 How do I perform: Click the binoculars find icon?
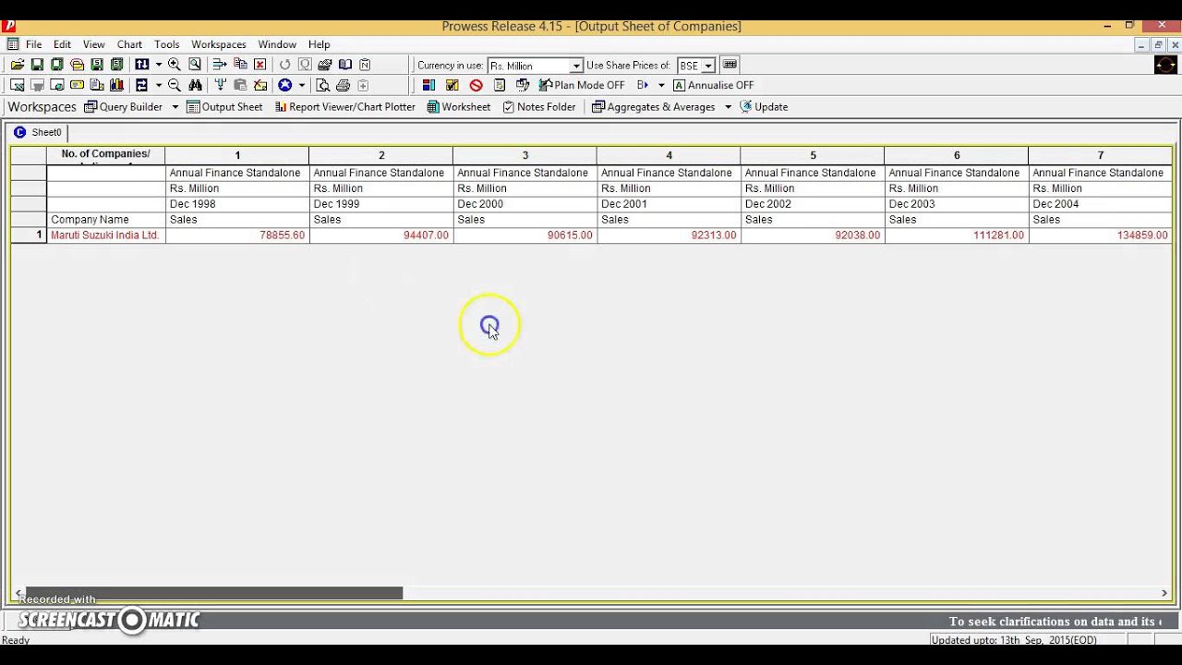pyautogui.click(x=195, y=85)
